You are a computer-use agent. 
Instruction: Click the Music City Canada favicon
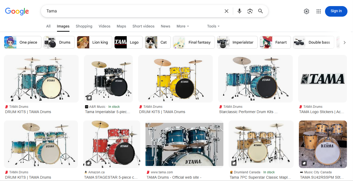click(x=302, y=172)
